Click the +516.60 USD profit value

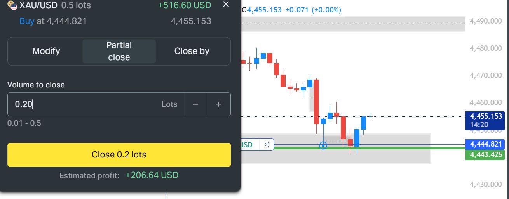coord(185,5)
